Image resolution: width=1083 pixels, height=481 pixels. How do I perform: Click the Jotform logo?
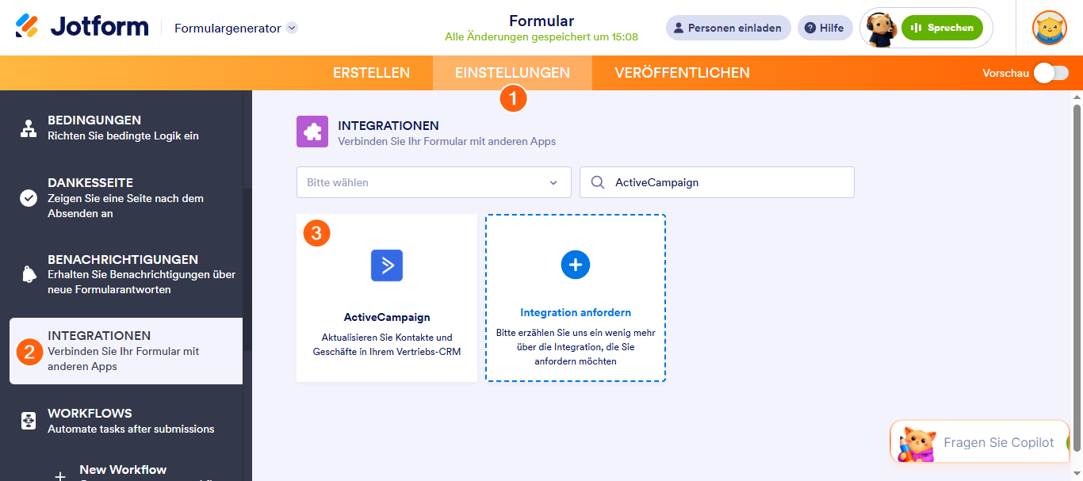[82, 27]
